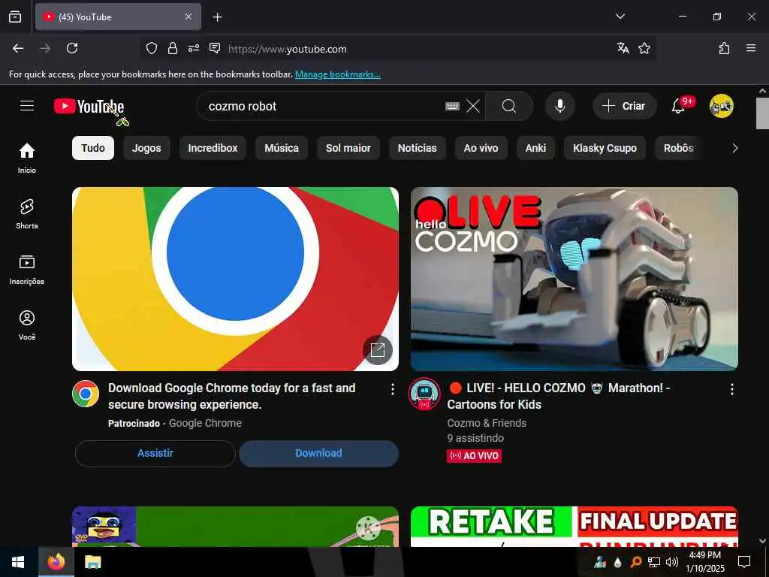Open Shorts in the sidebar
769x577 pixels.
(27, 214)
